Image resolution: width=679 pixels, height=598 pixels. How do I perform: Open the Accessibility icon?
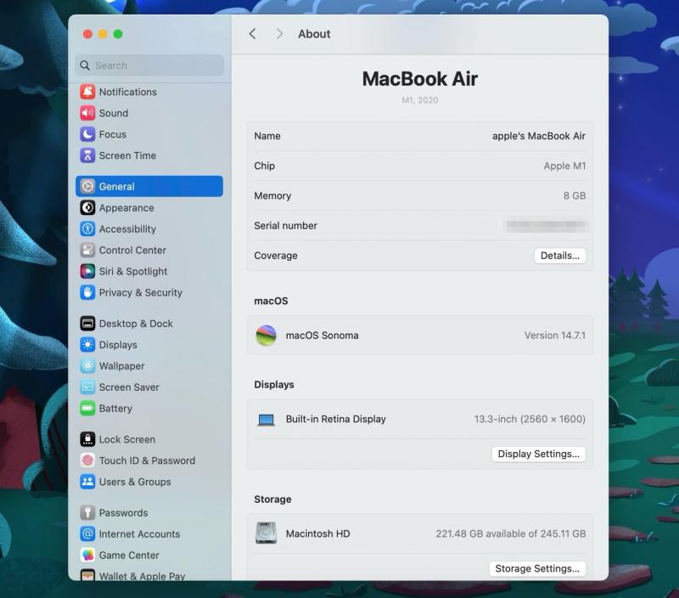(x=87, y=228)
